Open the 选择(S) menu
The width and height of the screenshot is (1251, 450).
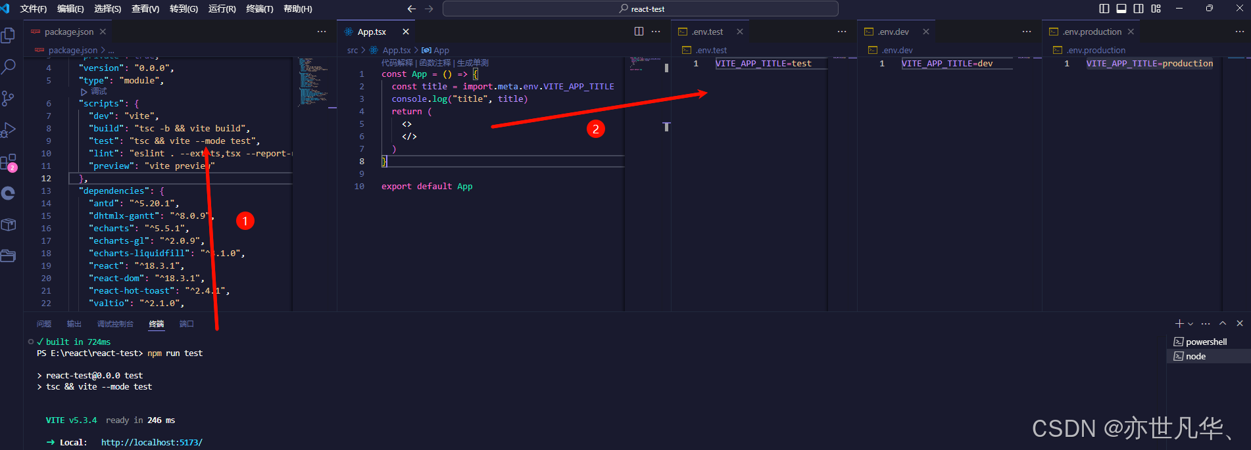click(x=108, y=9)
